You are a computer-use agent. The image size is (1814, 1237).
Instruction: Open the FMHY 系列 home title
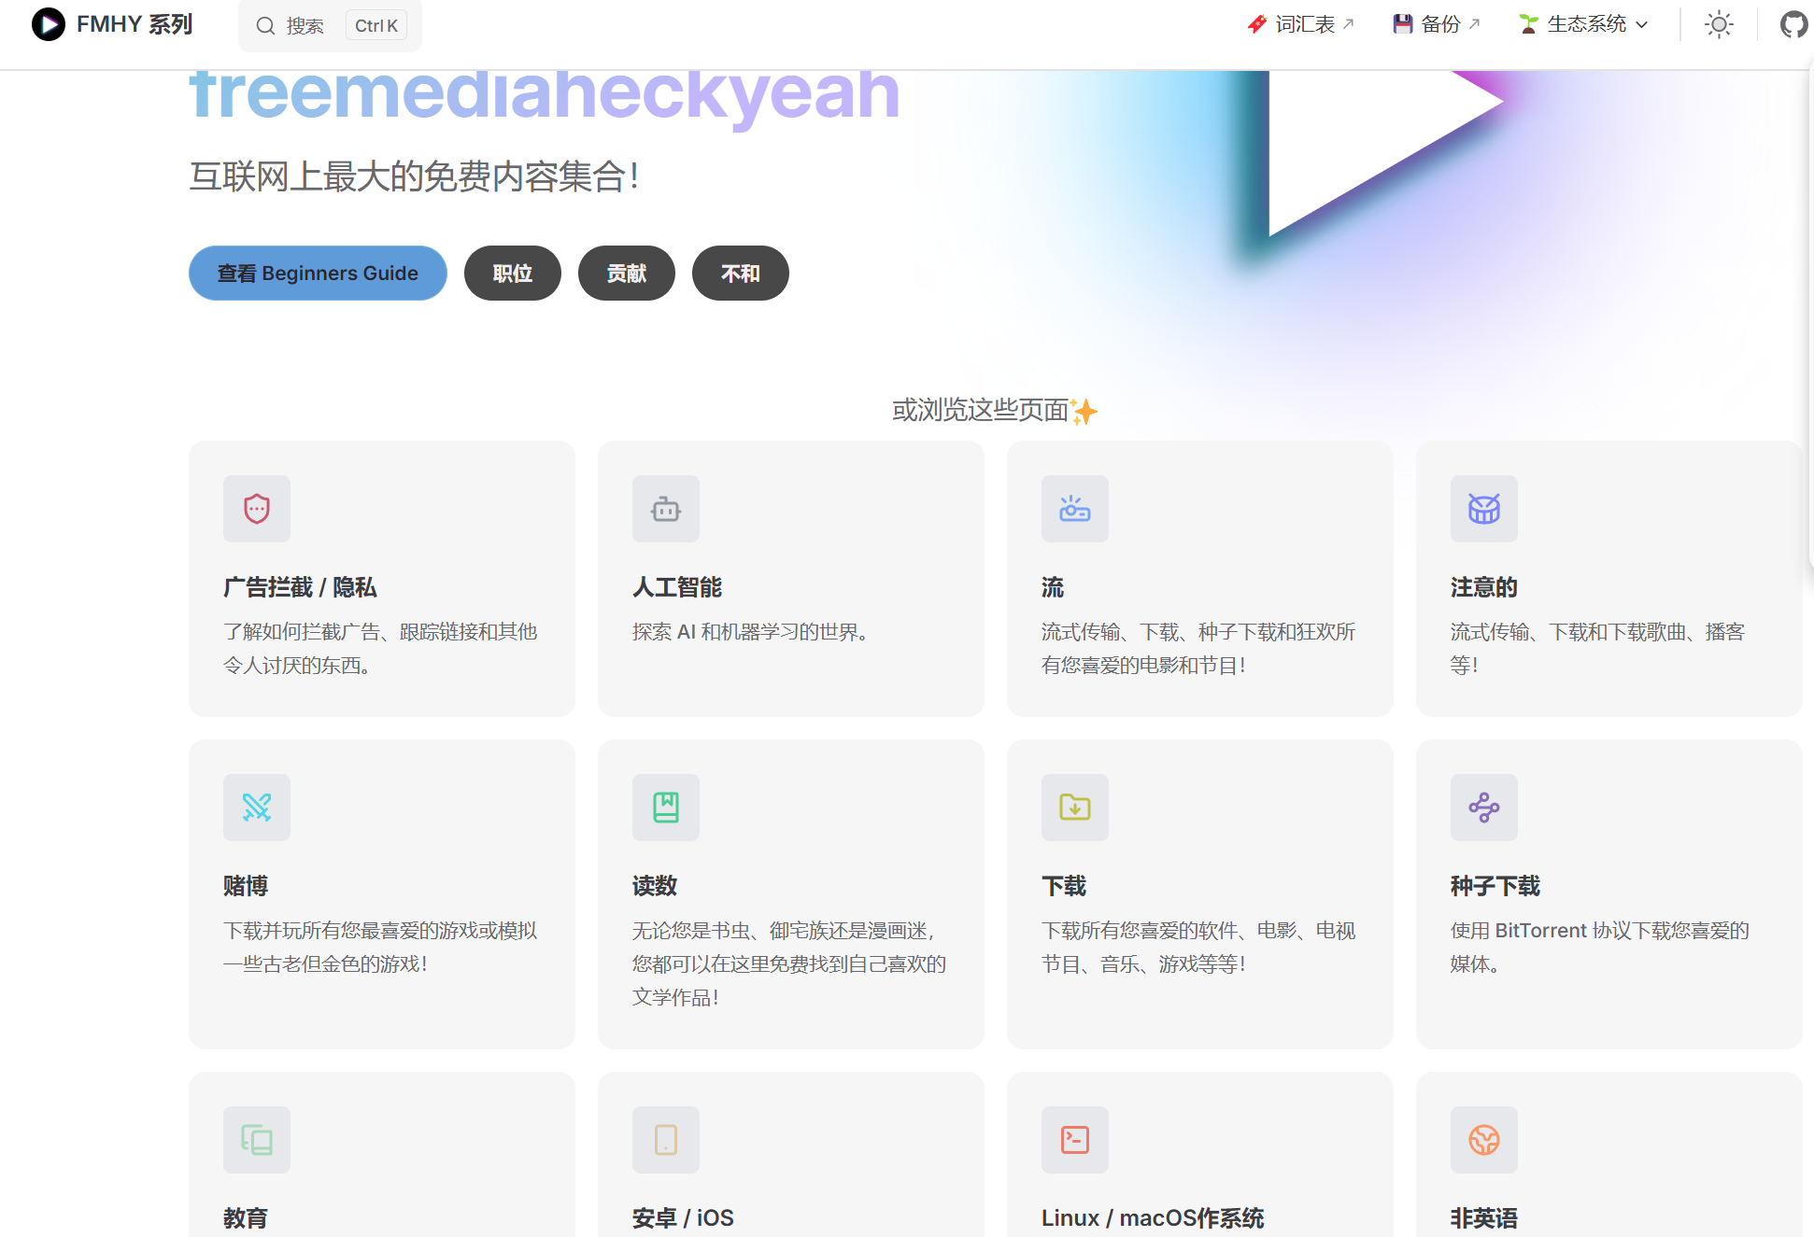(135, 24)
